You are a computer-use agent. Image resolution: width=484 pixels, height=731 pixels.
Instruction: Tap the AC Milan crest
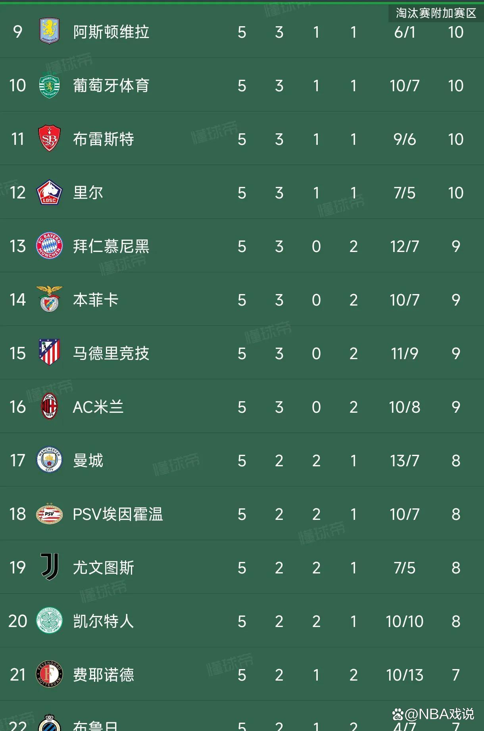point(49,406)
